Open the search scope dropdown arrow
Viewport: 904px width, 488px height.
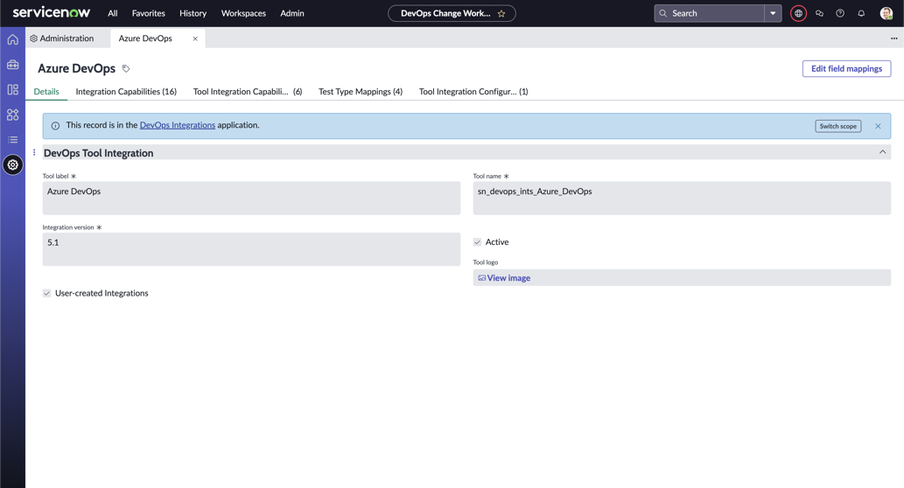[x=773, y=13]
